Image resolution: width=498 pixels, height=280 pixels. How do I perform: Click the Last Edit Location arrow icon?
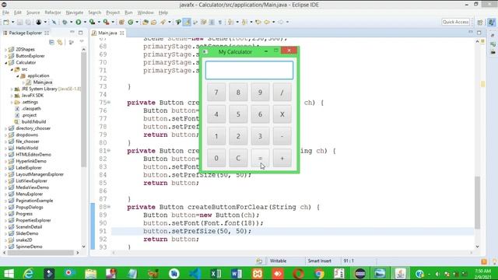click(x=258, y=22)
